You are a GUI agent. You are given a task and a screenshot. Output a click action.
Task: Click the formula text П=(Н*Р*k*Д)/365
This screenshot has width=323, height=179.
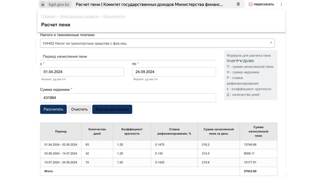(240, 61)
